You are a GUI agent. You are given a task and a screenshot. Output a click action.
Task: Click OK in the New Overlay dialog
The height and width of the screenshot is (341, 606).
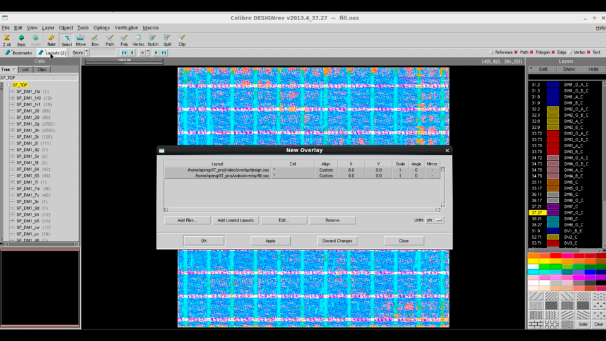click(x=204, y=241)
